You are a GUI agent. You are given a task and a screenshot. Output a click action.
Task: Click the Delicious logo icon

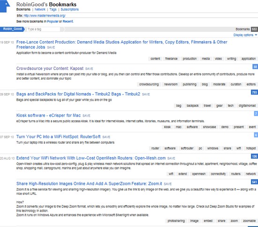5,6
